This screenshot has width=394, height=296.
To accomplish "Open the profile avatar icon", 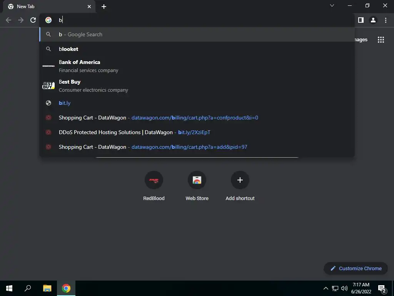I will coord(373,20).
